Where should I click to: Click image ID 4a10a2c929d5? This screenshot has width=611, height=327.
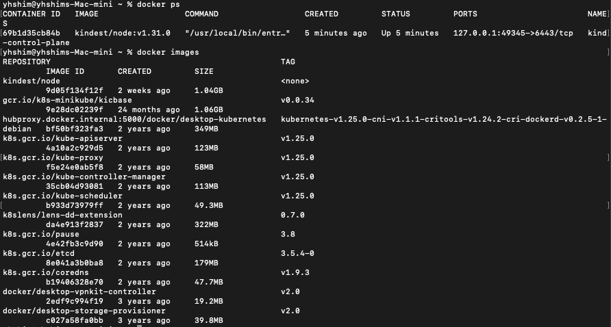(x=75, y=148)
